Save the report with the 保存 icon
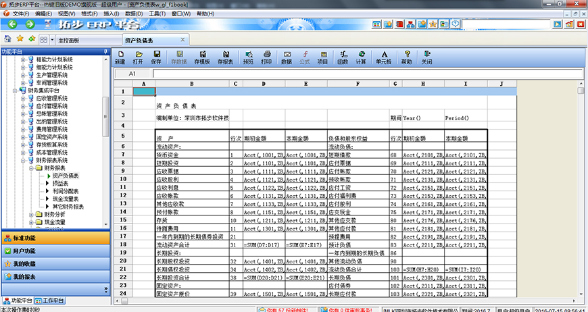This screenshot has height=312, width=588. pos(156,57)
